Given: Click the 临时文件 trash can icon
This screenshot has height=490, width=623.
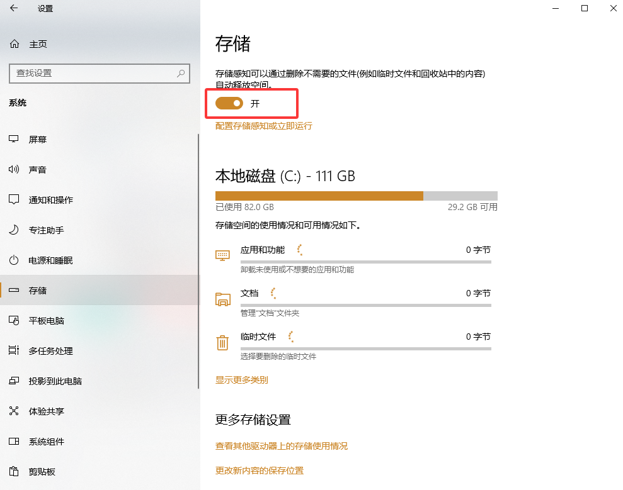Looking at the screenshot, I should pyautogui.click(x=222, y=343).
